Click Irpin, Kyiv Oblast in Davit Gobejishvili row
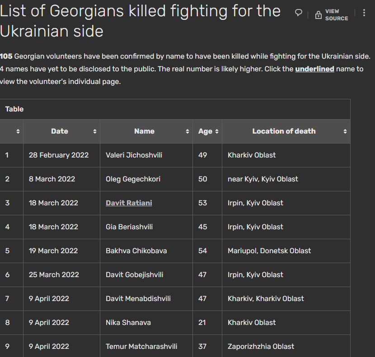Viewport: 375px width, 357px height. [255, 274]
